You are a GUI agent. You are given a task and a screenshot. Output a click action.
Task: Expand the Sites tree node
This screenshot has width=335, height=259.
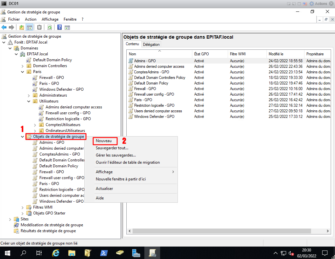10,219
